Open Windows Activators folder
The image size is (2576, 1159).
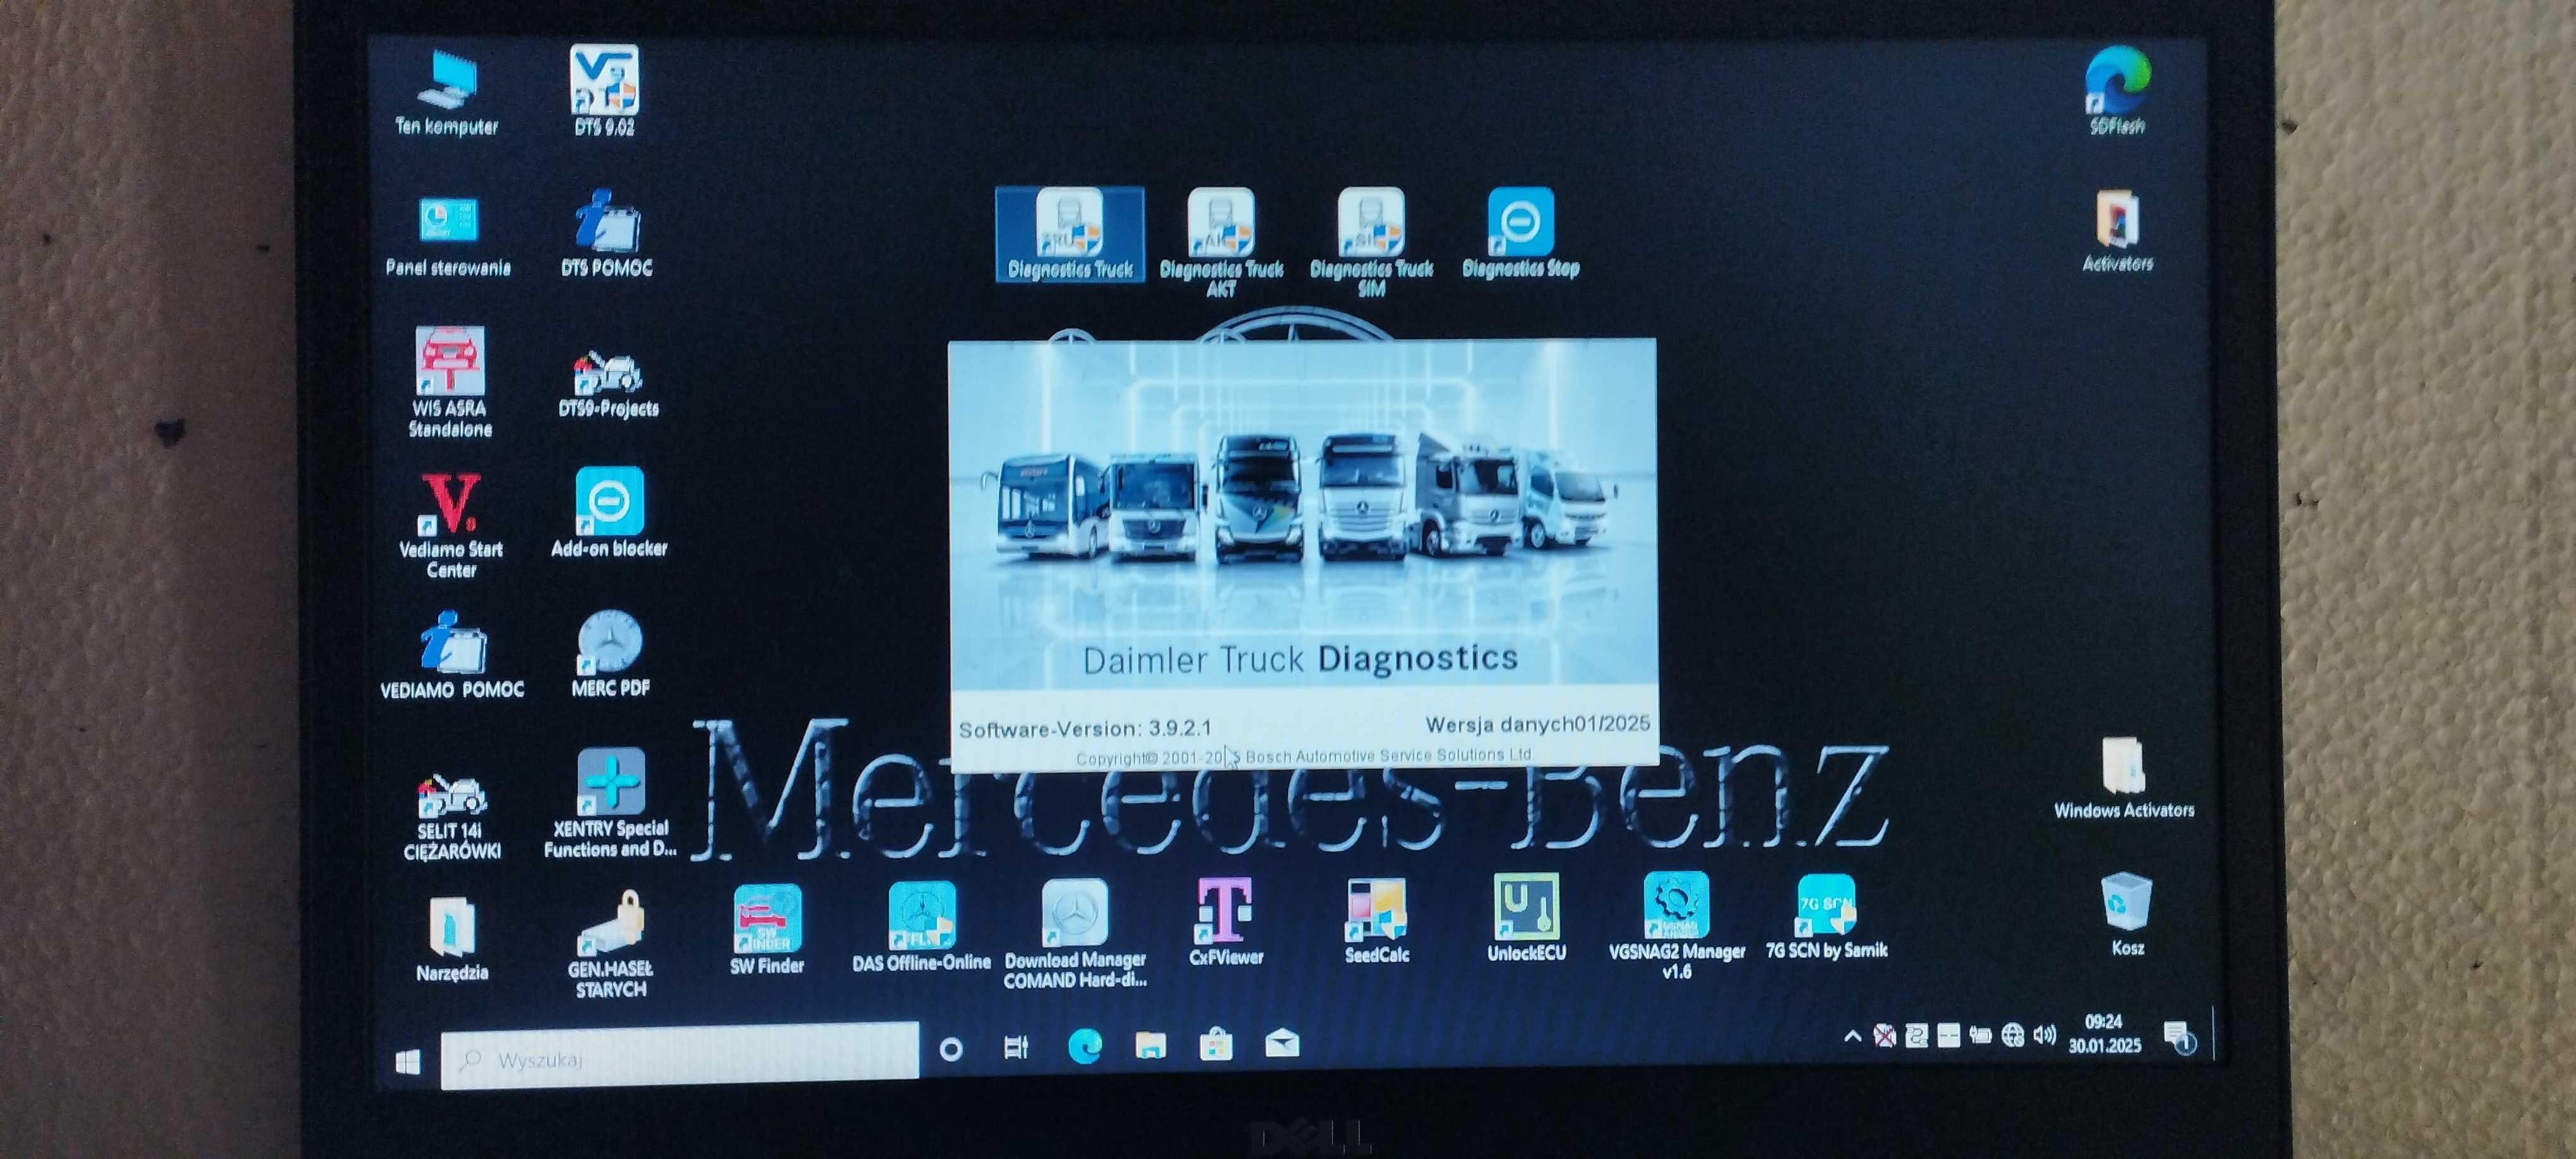2124,779
